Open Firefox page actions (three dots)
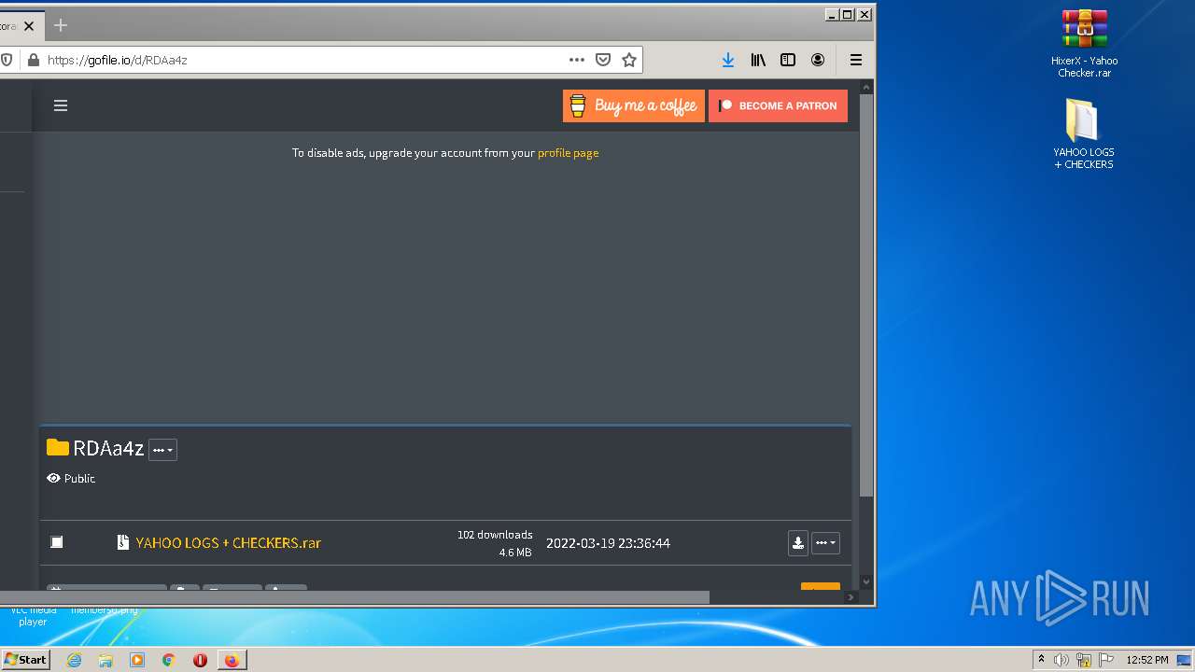The width and height of the screenshot is (1195, 672). [577, 60]
